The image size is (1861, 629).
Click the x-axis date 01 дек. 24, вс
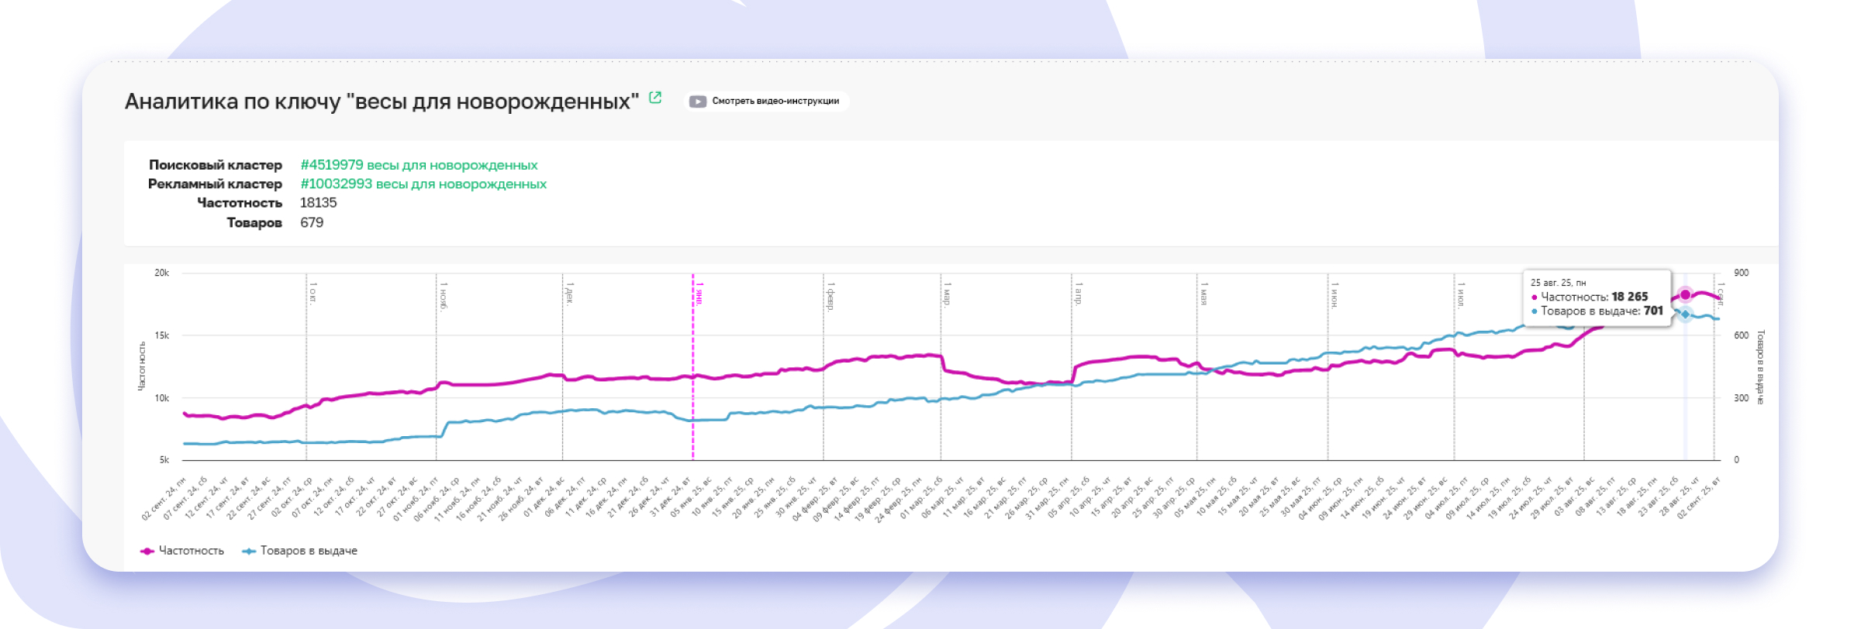pyautogui.click(x=543, y=499)
